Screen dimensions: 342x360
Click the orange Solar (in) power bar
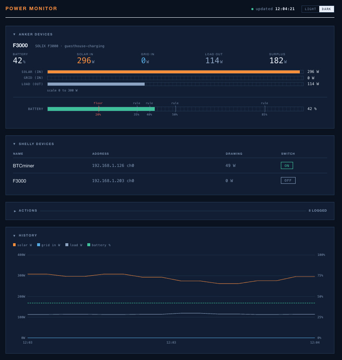pos(174,72)
